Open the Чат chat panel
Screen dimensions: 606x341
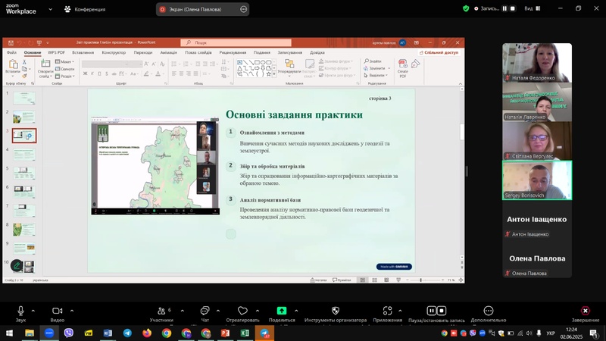pyautogui.click(x=205, y=311)
